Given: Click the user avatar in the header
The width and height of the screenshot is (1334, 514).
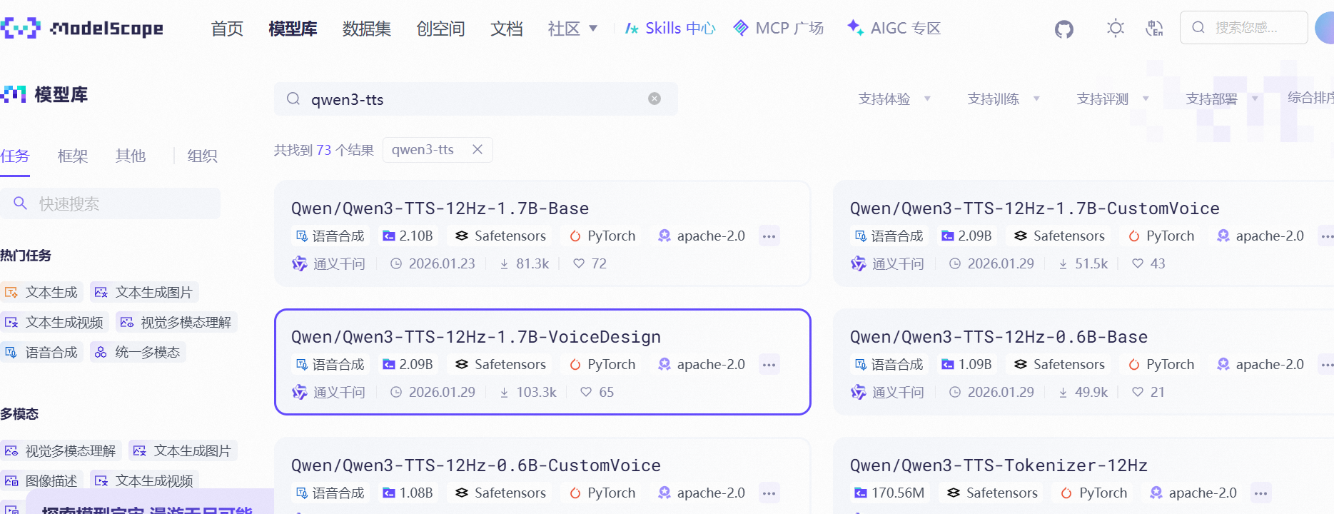Looking at the screenshot, I should click(1325, 28).
